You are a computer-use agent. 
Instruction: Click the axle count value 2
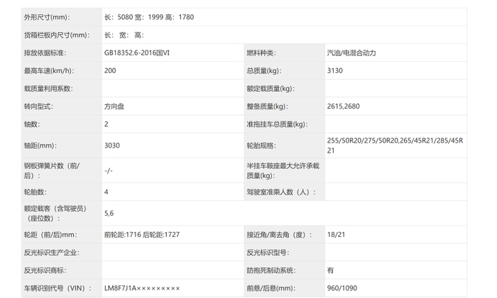[106, 124]
